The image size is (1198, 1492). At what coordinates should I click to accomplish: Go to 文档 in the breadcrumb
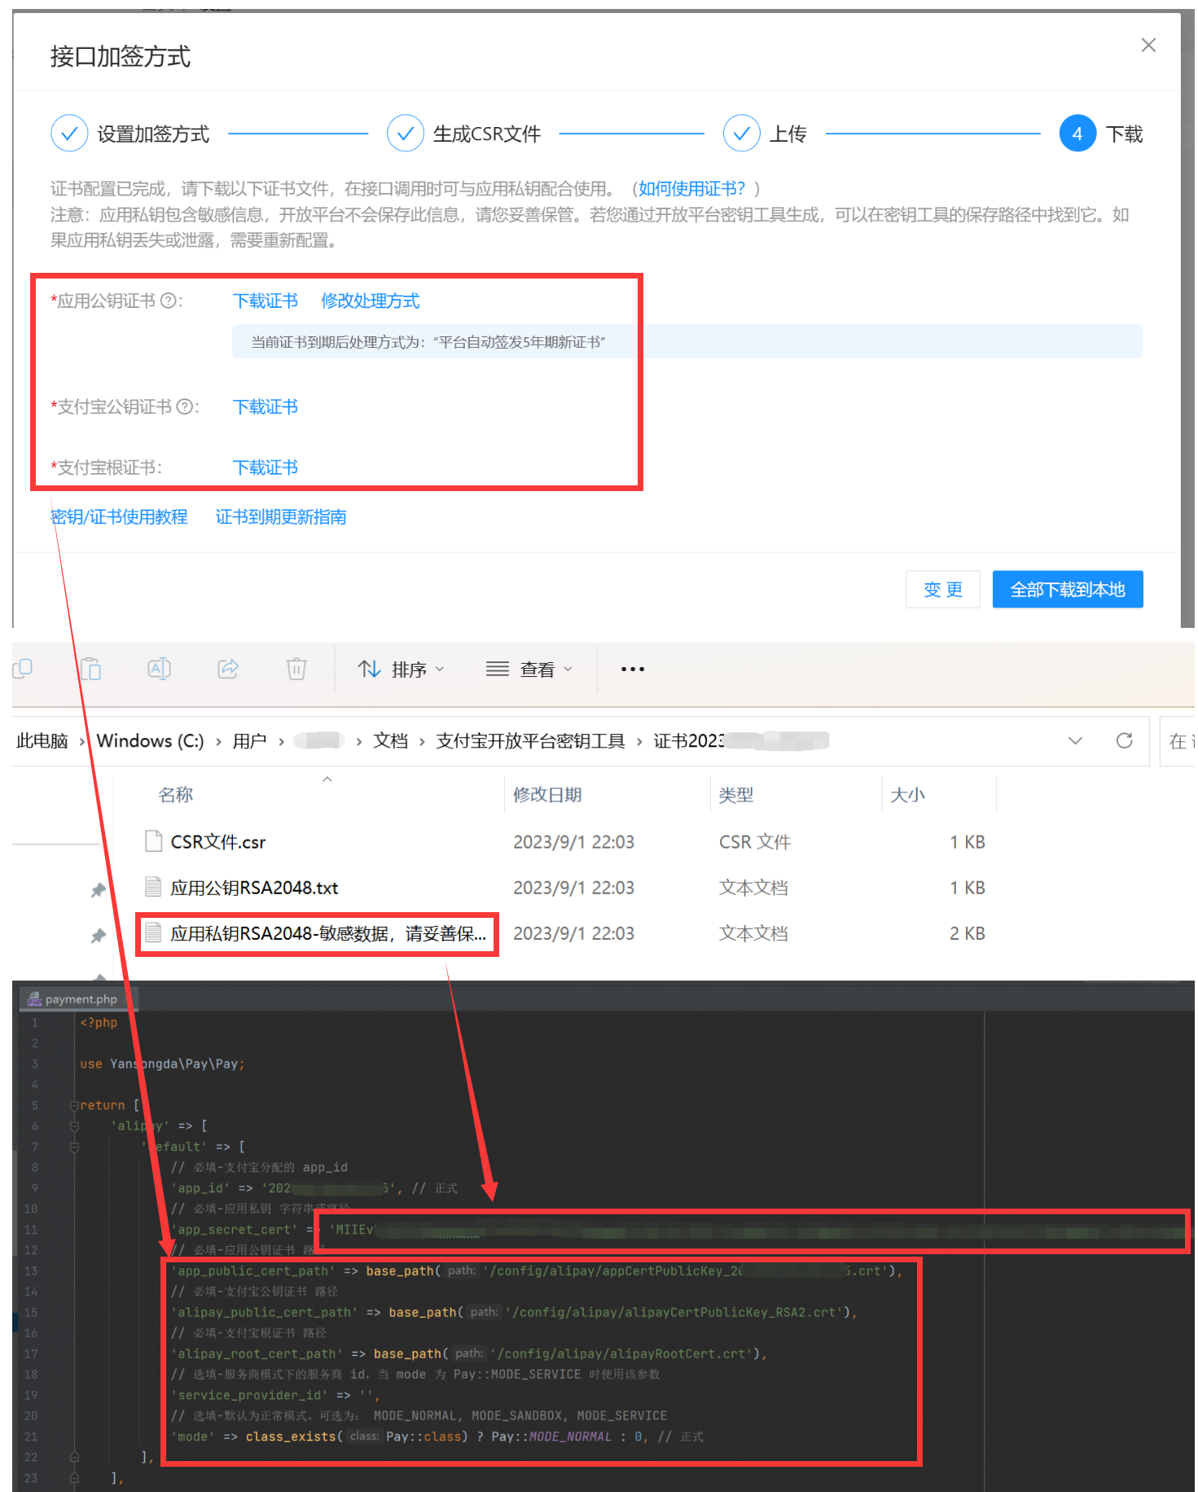[x=390, y=741]
